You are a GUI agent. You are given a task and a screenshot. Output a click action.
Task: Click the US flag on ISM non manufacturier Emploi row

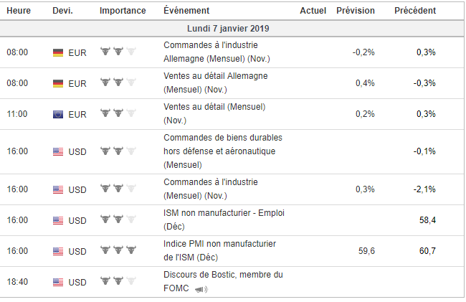pyautogui.click(x=58, y=220)
